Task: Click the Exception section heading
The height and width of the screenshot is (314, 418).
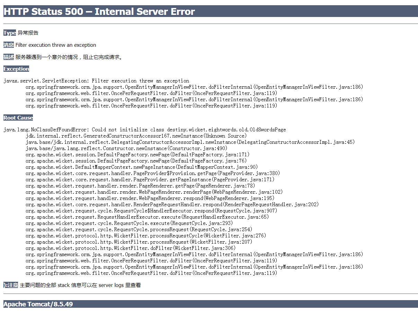Action: click(x=16, y=69)
